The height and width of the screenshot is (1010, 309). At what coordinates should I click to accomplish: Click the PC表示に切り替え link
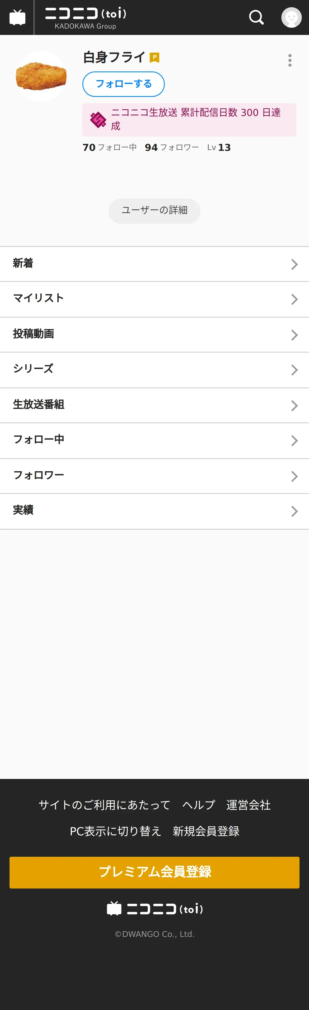click(115, 831)
